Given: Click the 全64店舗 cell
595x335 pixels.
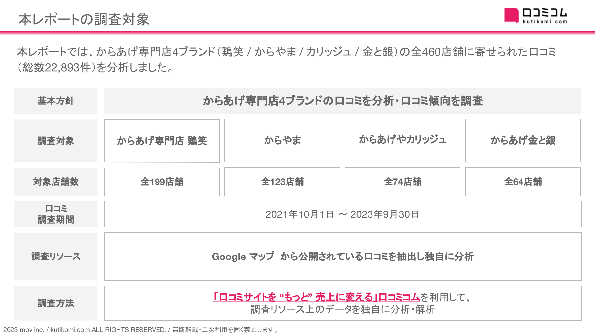Looking at the screenshot, I should (x=523, y=182).
